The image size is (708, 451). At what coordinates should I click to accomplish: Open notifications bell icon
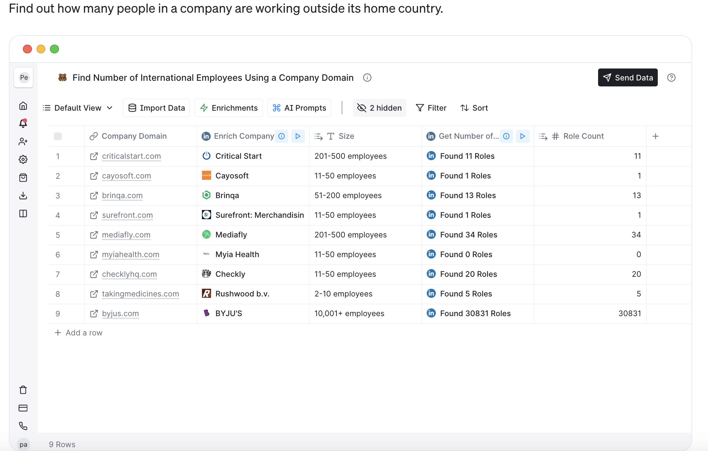point(23,123)
